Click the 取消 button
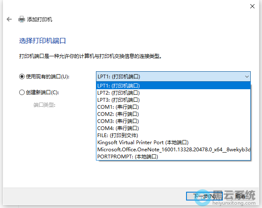262x208 pixels. 239,195
